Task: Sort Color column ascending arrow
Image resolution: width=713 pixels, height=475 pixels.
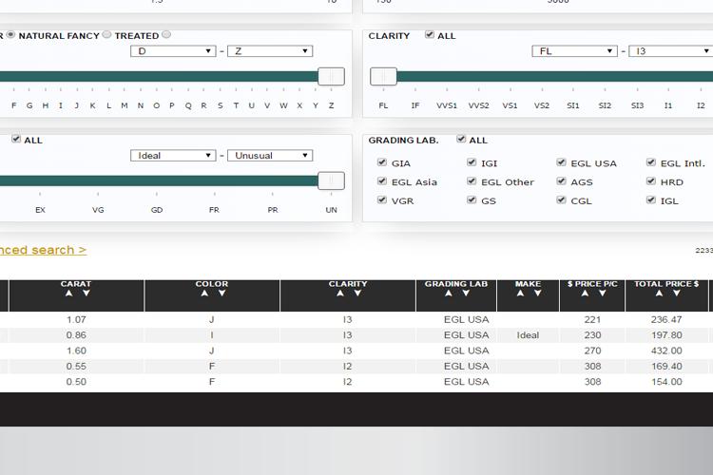Action: coord(204,294)
